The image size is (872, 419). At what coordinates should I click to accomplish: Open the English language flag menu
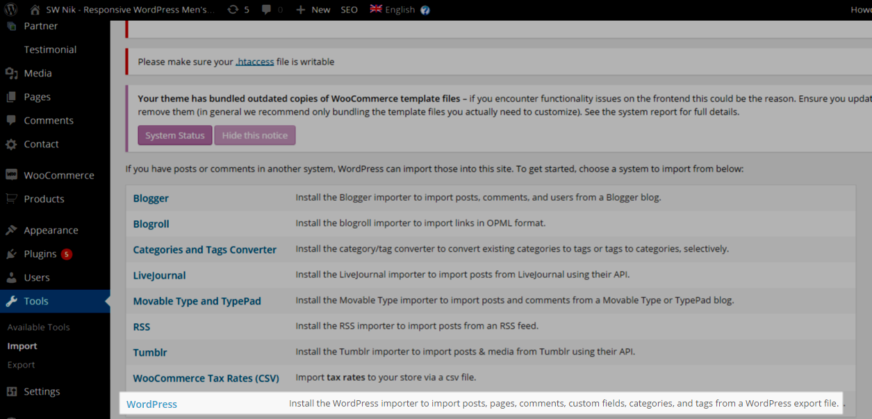point(392,10)
